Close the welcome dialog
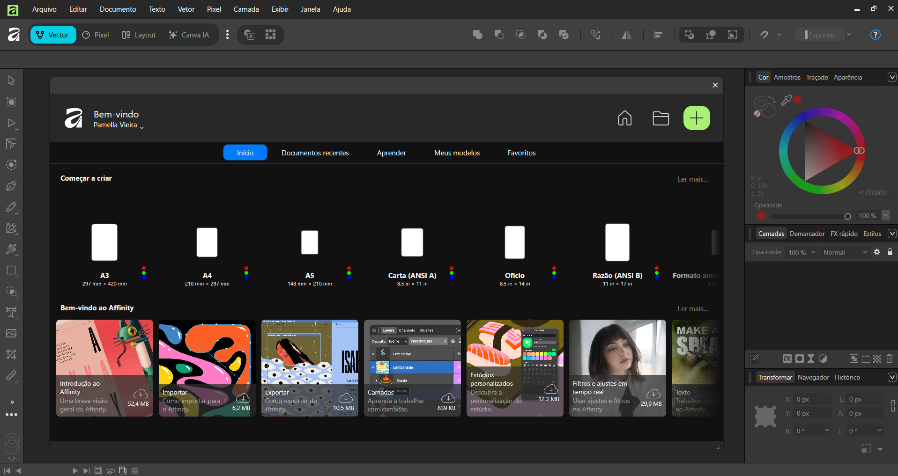The width and height of the screenshot is (898, 476). pos(715,85)
